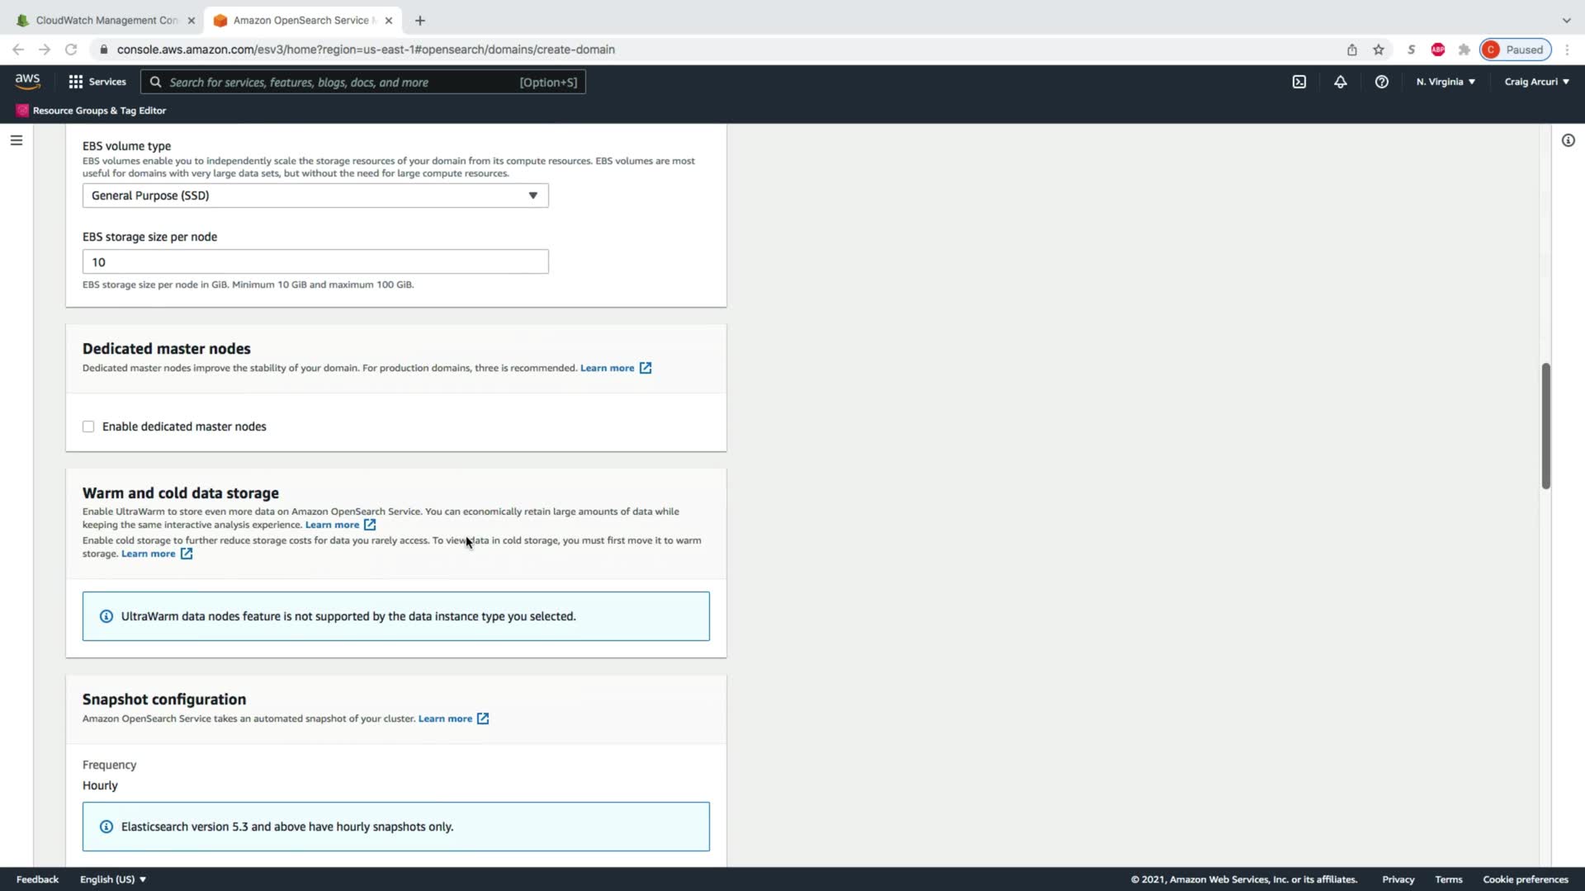Open the info panel icon at right

tap(1568, 140)
